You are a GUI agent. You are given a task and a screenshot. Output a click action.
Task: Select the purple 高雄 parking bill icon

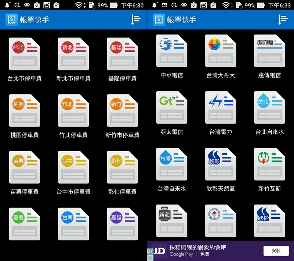123,224
